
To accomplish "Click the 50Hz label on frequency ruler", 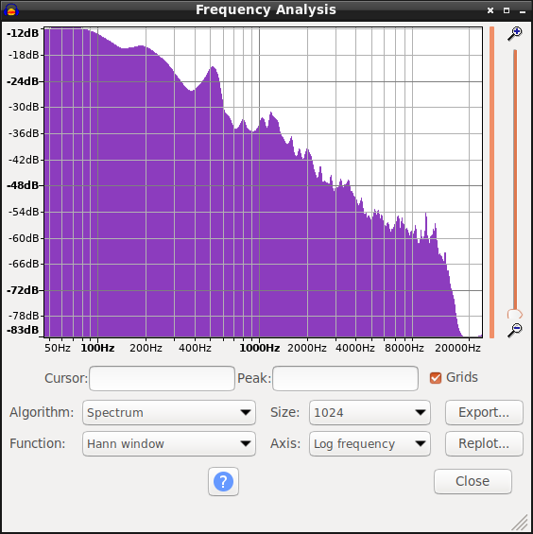I will pyautogui.click(x=58, y=348).
